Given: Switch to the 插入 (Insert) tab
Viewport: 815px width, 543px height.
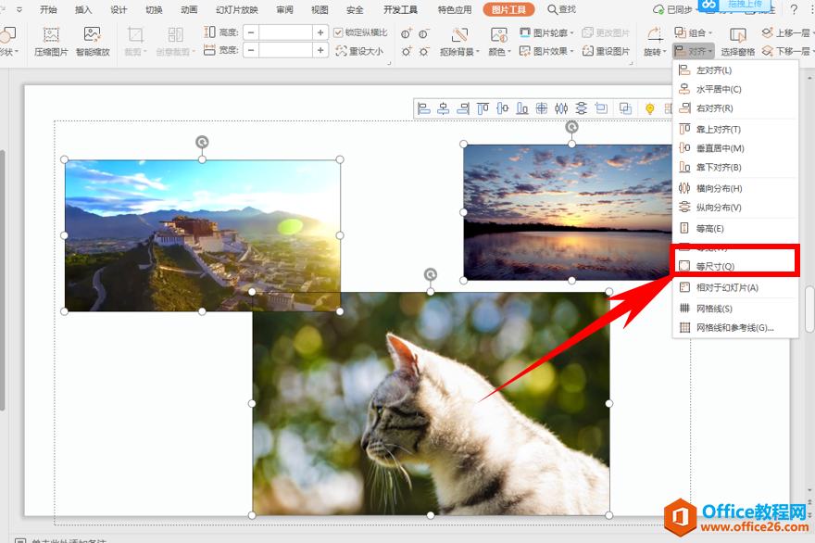Looking at the screenshot, I should (x=83, y=10).
